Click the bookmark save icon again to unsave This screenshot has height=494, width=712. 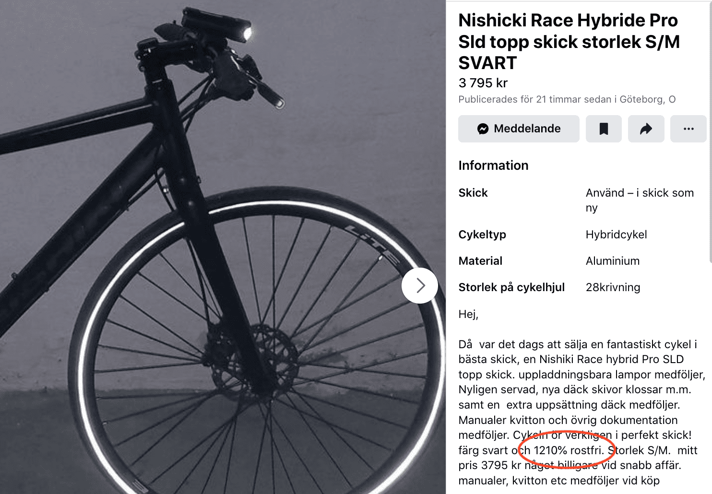[604, 129]
